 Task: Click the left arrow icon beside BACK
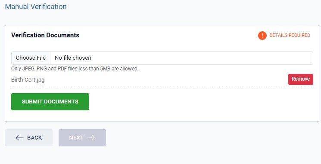[20, 138]
